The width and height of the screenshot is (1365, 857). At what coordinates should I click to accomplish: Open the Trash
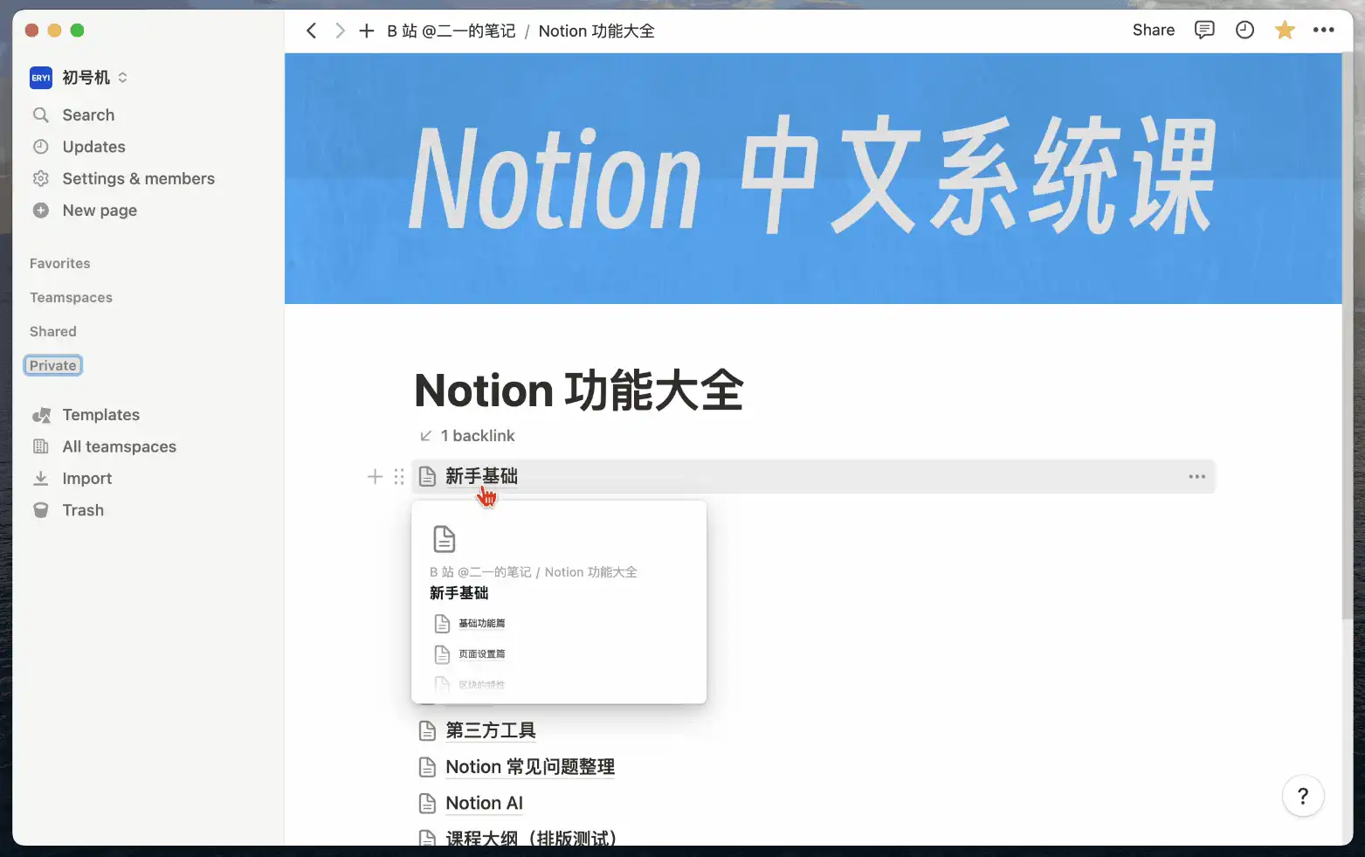[x=83, y=509]
